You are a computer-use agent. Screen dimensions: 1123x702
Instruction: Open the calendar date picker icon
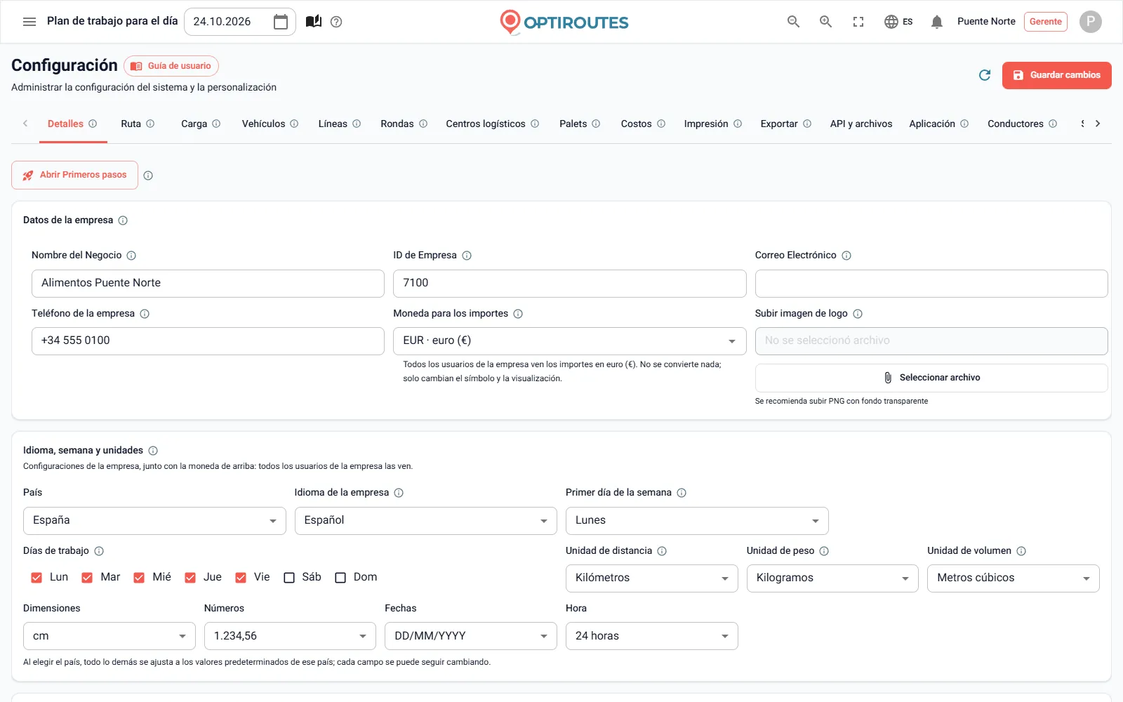tap(281, 22)
